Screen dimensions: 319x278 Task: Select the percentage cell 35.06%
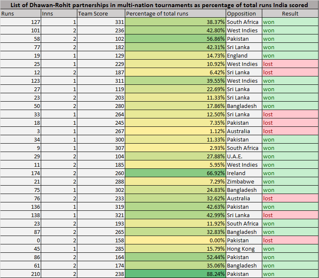(x=175, y=265)
